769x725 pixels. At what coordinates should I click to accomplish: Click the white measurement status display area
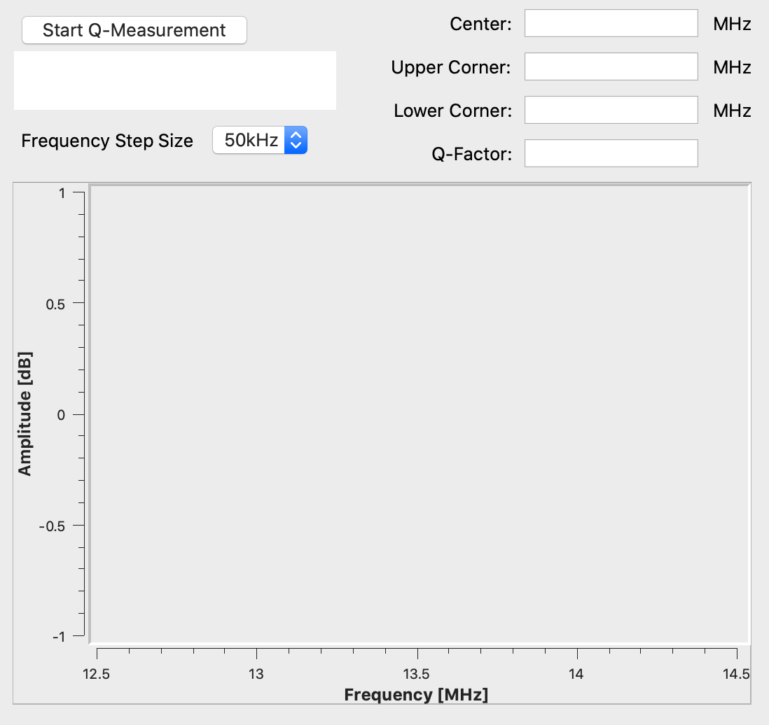coord(174,80)
